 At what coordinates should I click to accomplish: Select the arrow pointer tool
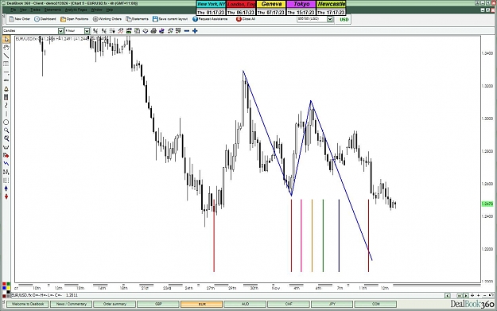coord(6,39)
